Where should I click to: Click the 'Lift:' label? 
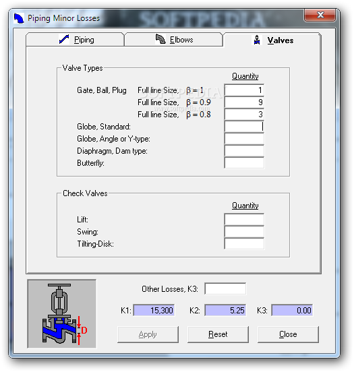point(82,220)
